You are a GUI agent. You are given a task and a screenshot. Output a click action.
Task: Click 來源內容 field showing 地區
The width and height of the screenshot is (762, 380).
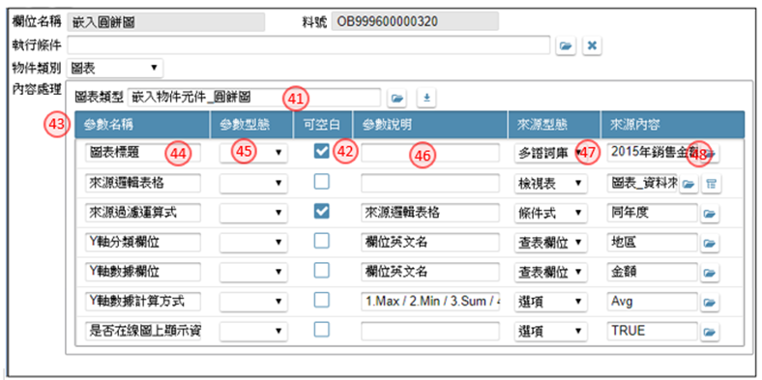click(x=652, y=242)
